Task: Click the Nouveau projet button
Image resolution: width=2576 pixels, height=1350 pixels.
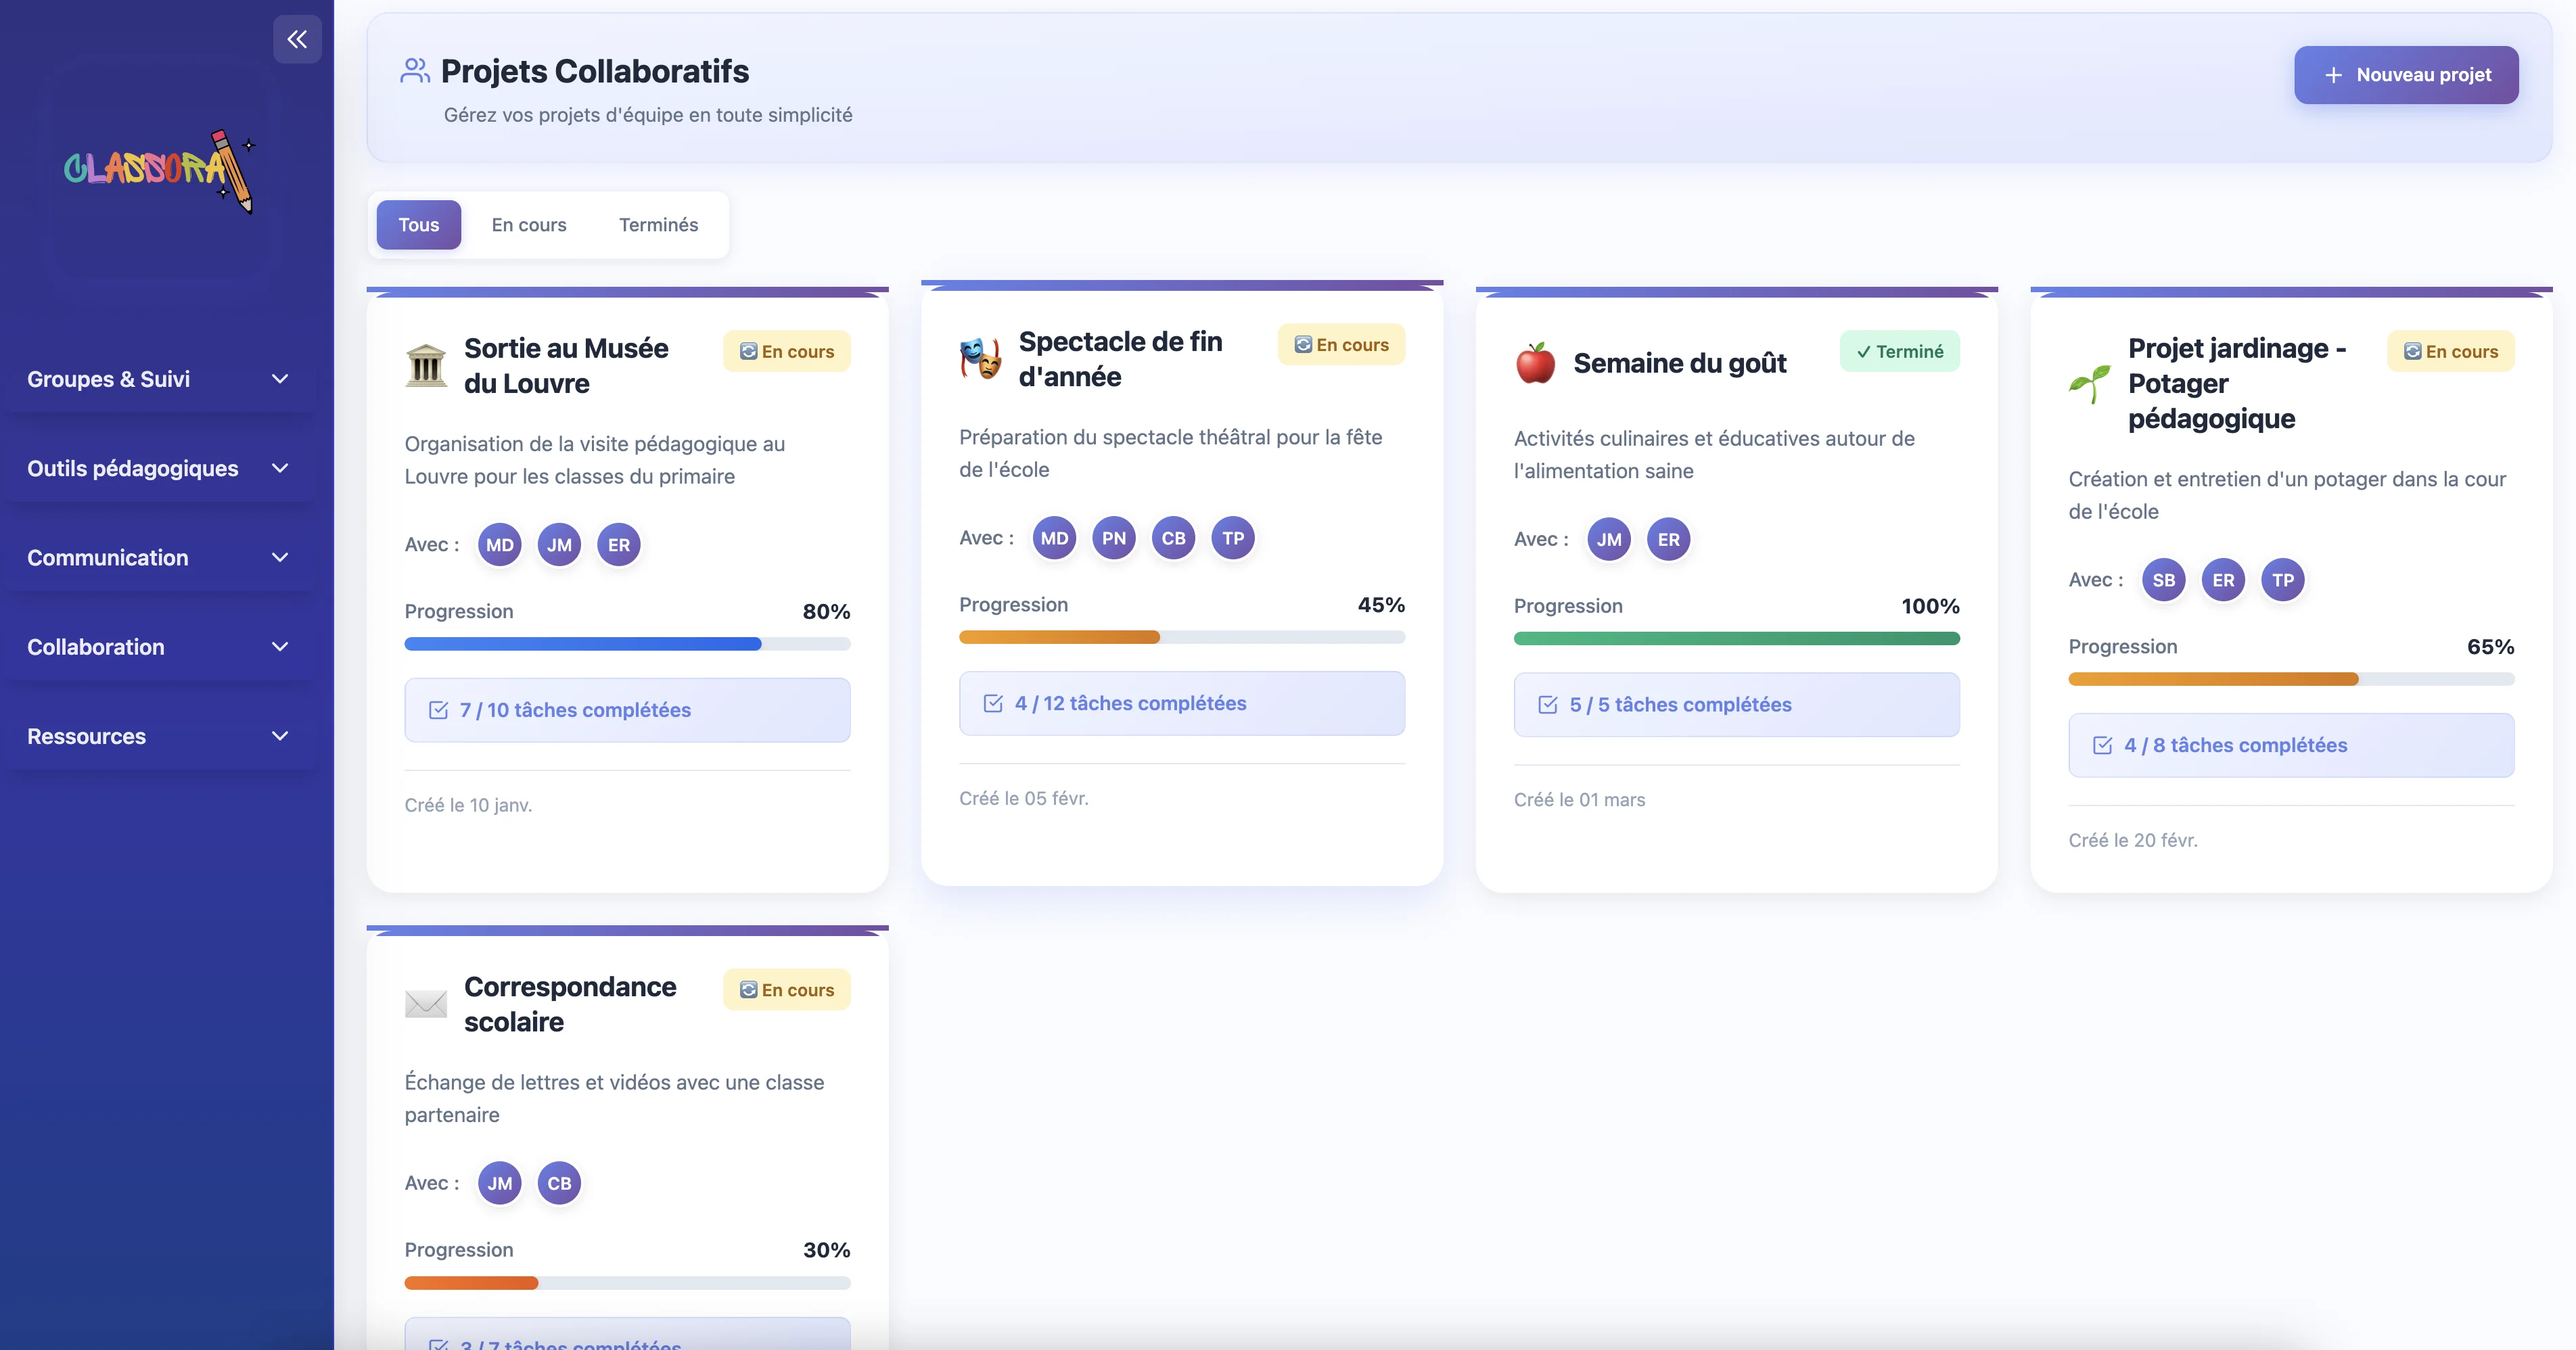Action: point(2405,75)
